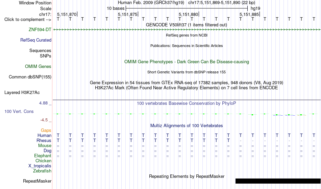Click the Layered H3K27Ac track label
The image size is (321, 189).
coord(22,93)
